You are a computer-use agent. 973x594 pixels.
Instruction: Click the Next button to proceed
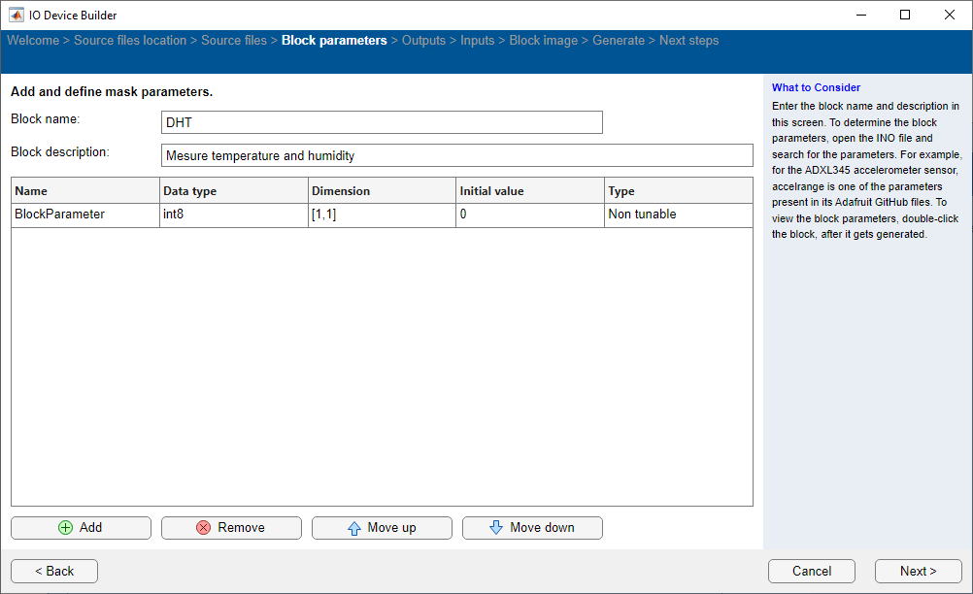pos(917,571)
